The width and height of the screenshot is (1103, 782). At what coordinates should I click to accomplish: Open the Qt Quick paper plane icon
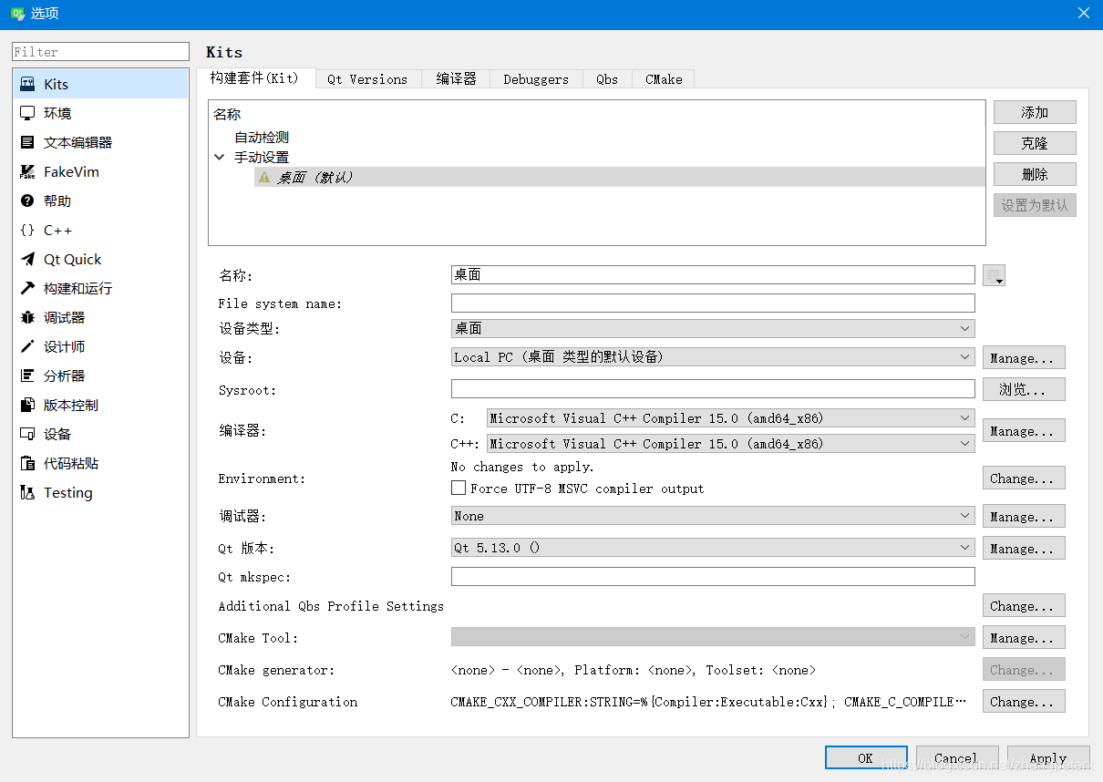27,259
